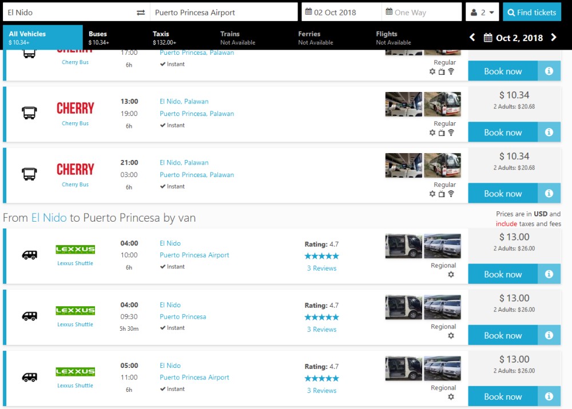Select the All Vehicles tab
572x409 pixels.
pos(43,38)
